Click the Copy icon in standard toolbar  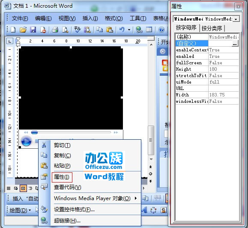[99, 30]
